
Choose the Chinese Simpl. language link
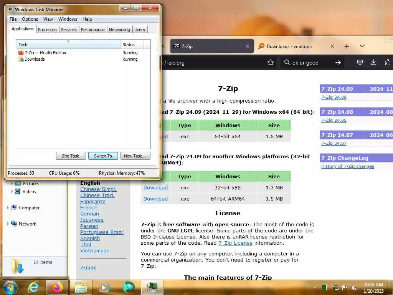[x=98, y=189]
